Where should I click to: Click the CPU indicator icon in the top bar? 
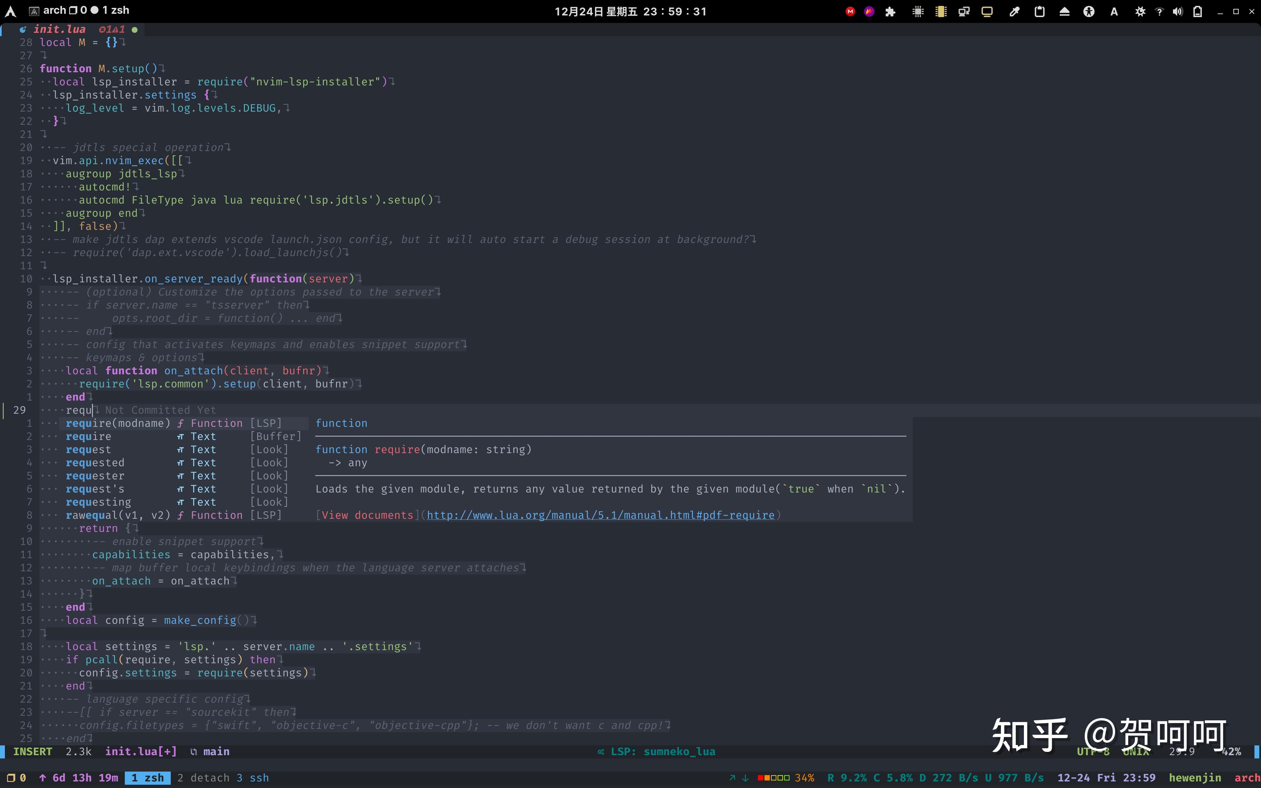coord(918,11)
